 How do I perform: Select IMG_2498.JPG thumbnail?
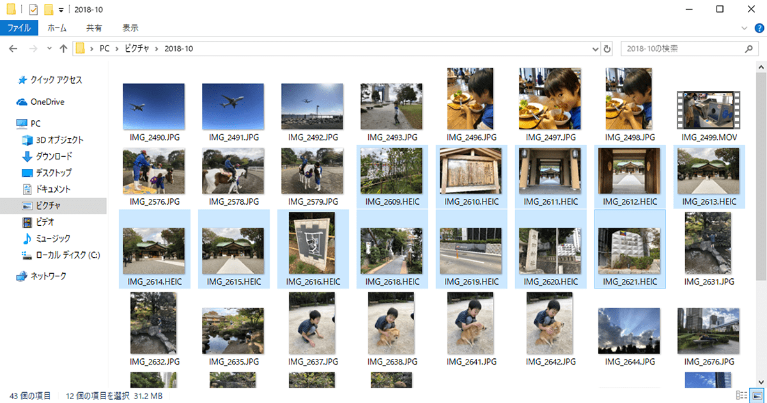(x=629, y=99)
